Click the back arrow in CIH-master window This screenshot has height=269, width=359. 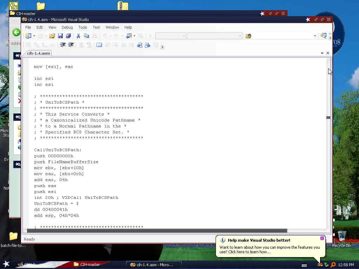(16, 32)
